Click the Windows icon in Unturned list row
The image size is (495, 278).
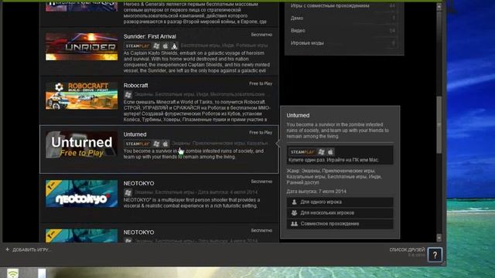[x=156, y=144]
